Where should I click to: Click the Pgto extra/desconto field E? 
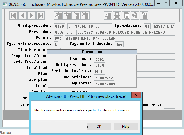(x=56, y=44)
